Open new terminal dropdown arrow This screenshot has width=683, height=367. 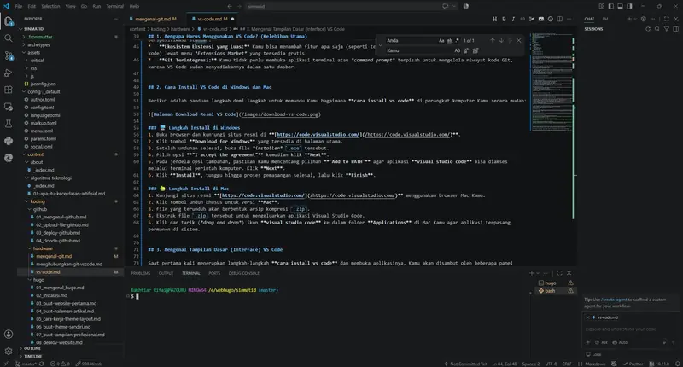click(538, 273)
